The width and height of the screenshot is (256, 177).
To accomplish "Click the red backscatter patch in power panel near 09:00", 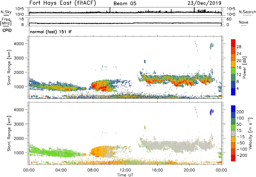I will 101,86.
